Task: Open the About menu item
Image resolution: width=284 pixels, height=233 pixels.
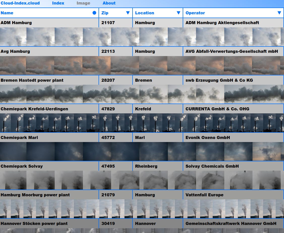Action: (x=109, y=3)
